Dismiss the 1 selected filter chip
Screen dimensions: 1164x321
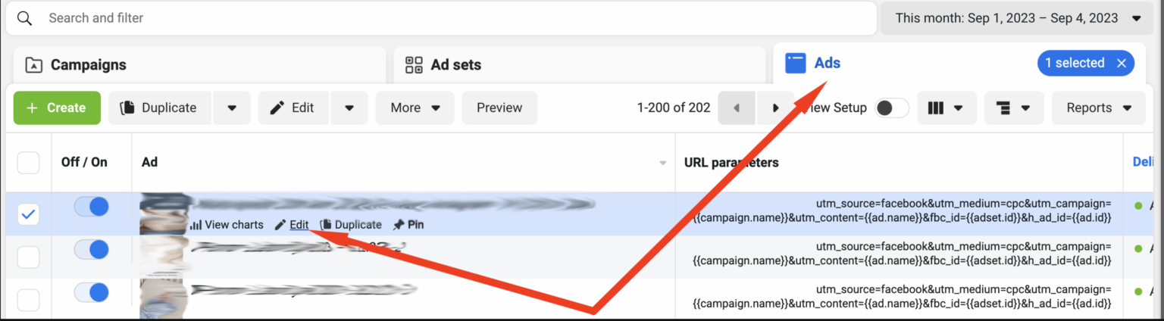tap(1122, 64)
